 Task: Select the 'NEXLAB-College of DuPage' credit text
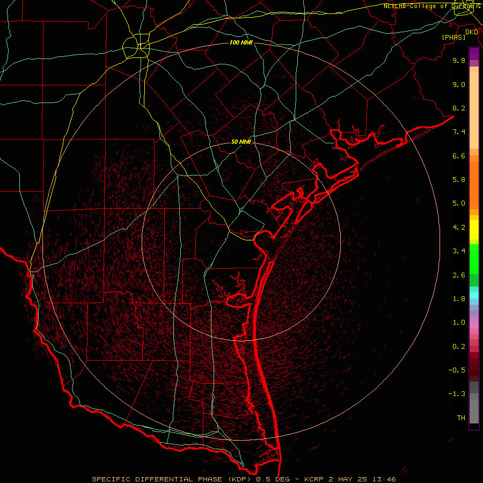point(429,6)
